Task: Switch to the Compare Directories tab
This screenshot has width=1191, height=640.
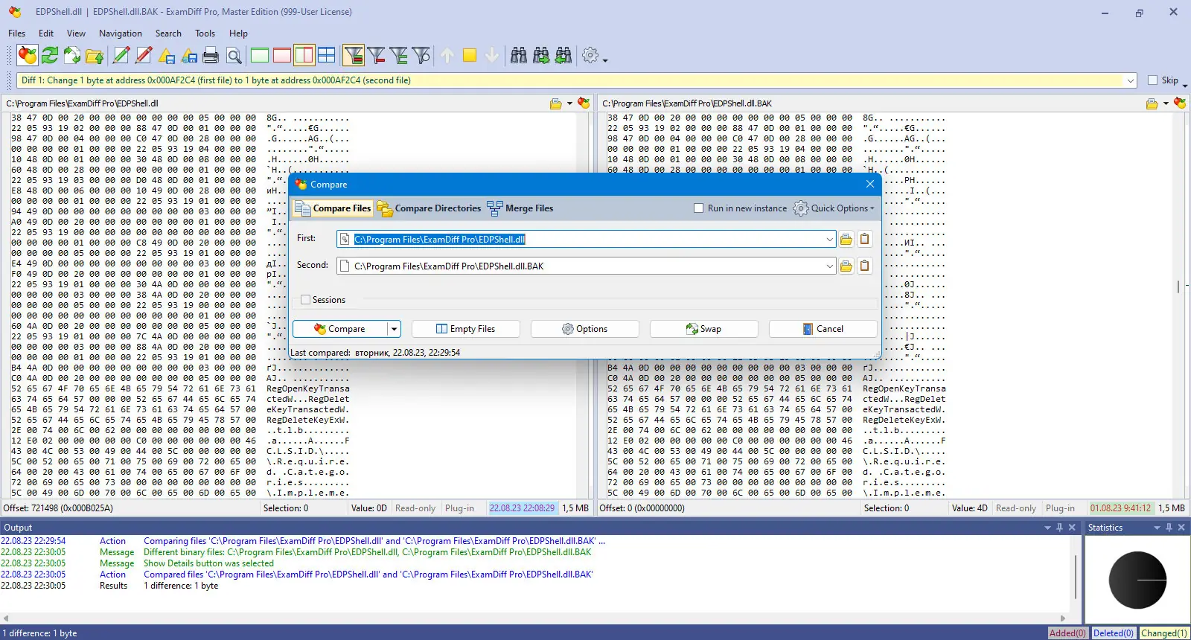Action: pos(430,208)
